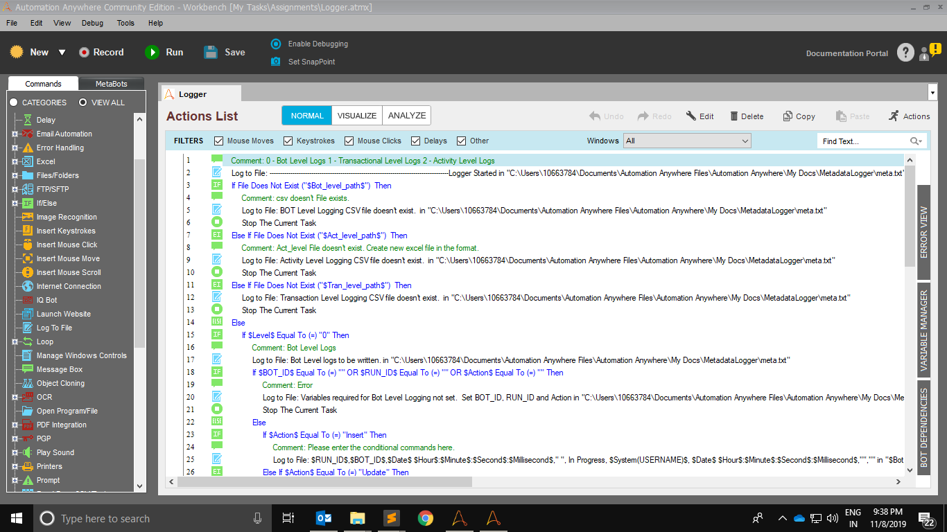947x532 pixels.
Task: Uncheck the Mouse Moves filter
Action: 219,141
